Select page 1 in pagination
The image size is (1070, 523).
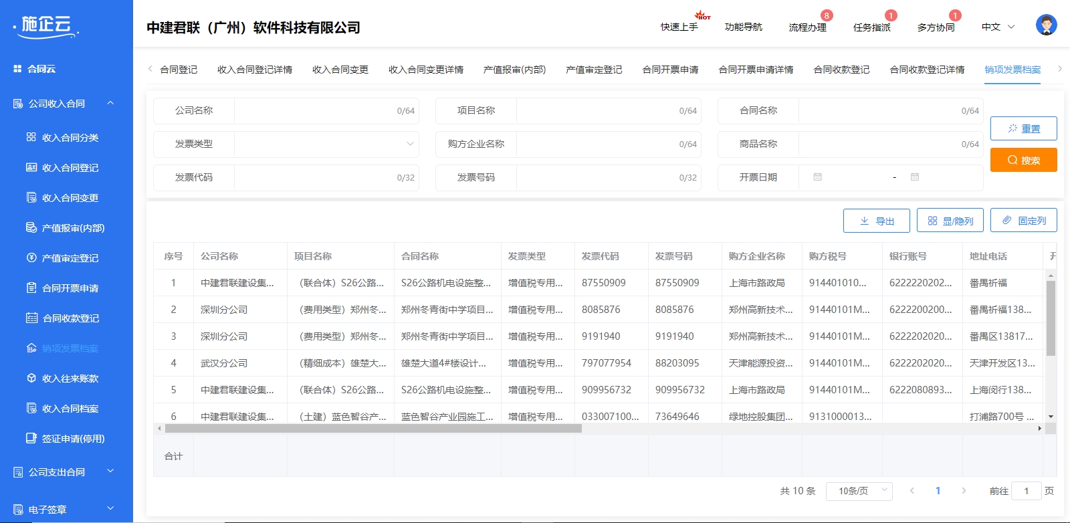click(x=938, y=491)
